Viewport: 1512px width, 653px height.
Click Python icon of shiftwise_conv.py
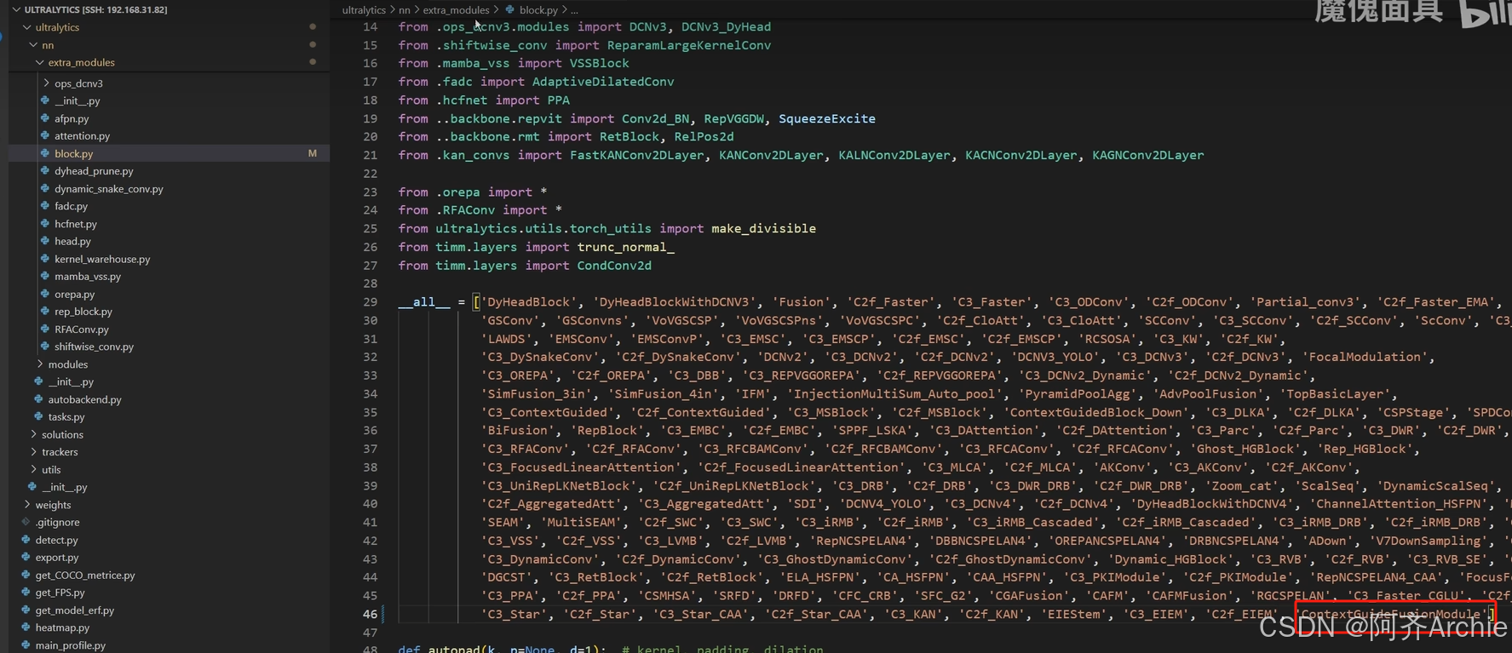point(45,347)
